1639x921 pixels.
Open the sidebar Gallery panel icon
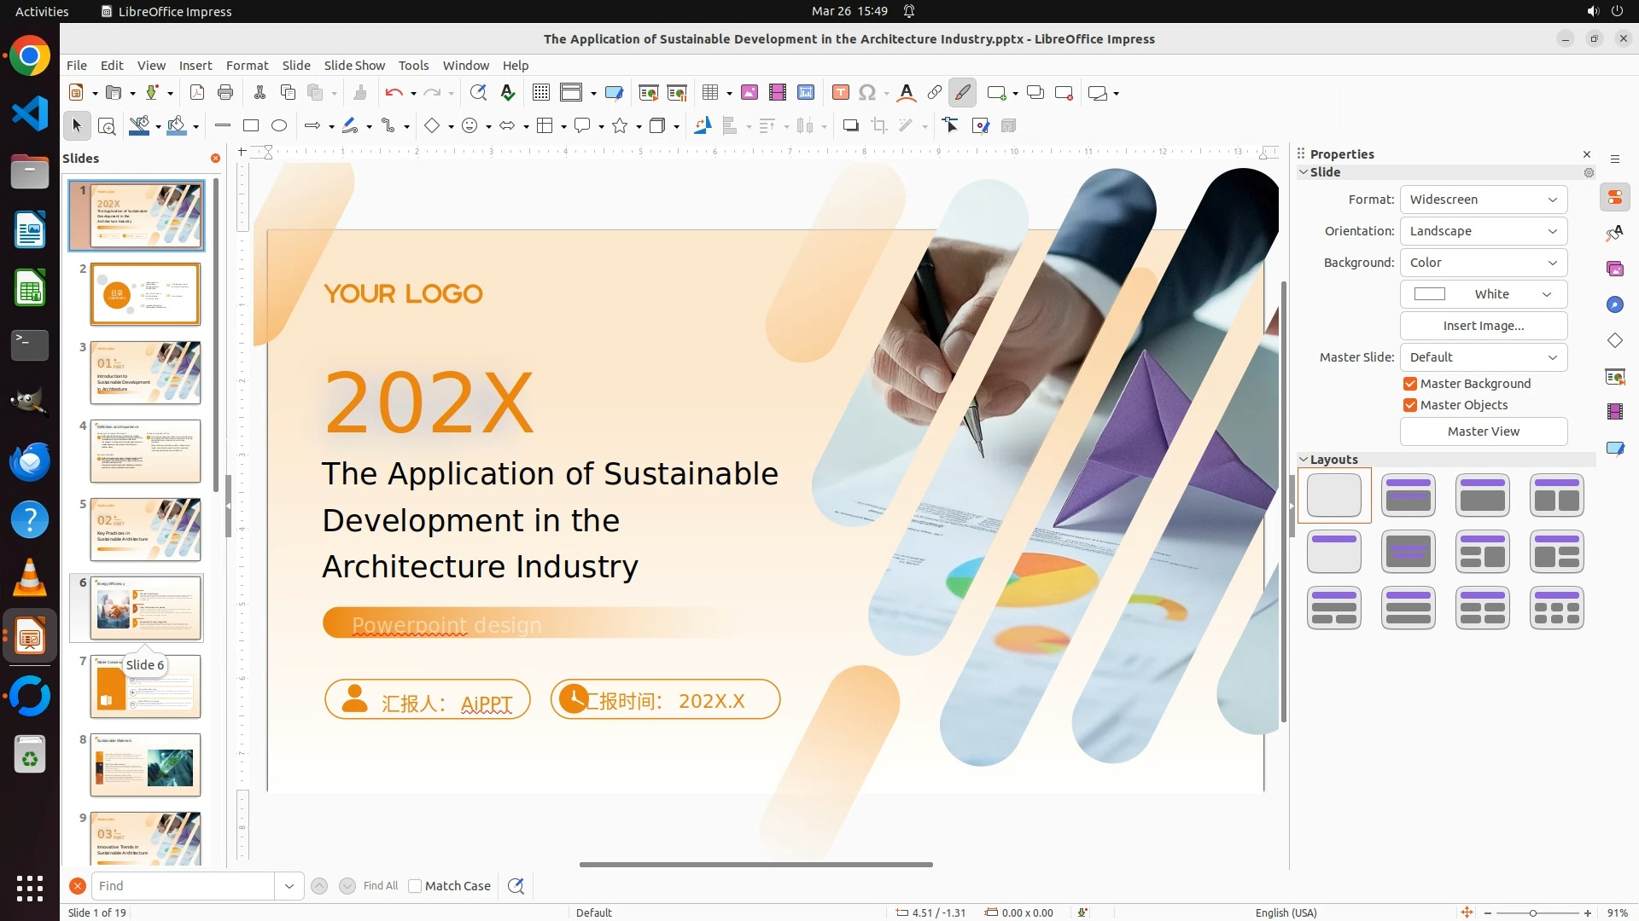point(1614,269)
